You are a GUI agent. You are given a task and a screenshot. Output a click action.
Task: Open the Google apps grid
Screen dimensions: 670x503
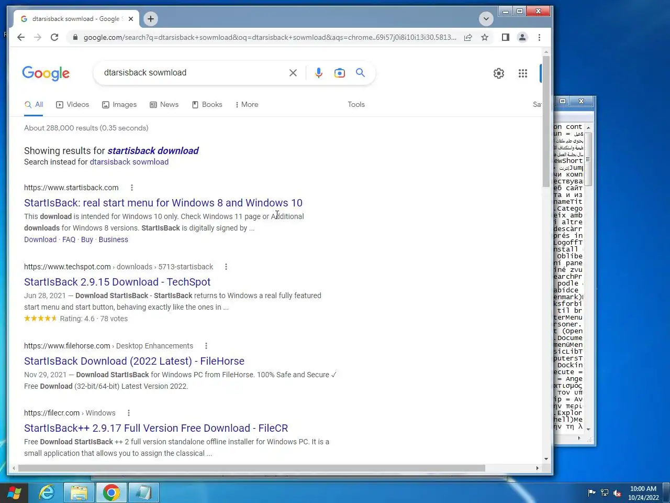(523, 73)
